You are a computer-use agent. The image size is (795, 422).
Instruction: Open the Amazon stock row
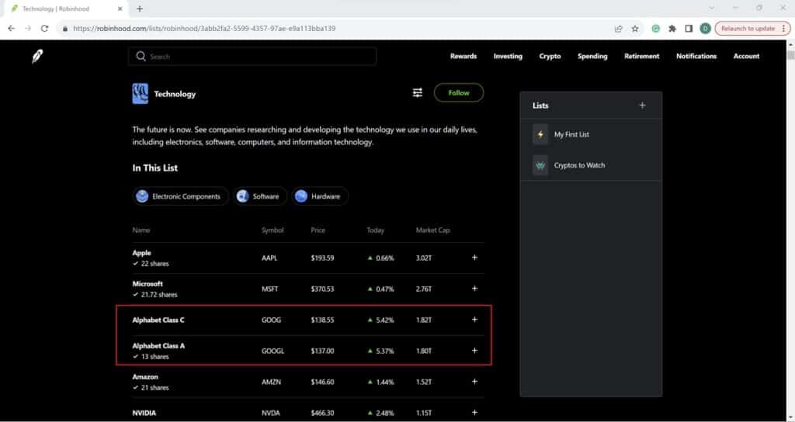point(308,382)
